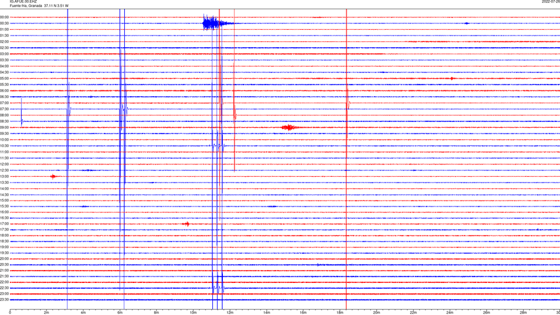Click the red event on the 17:00 trace
Screen dimensions: 560x315
point(187,224)
